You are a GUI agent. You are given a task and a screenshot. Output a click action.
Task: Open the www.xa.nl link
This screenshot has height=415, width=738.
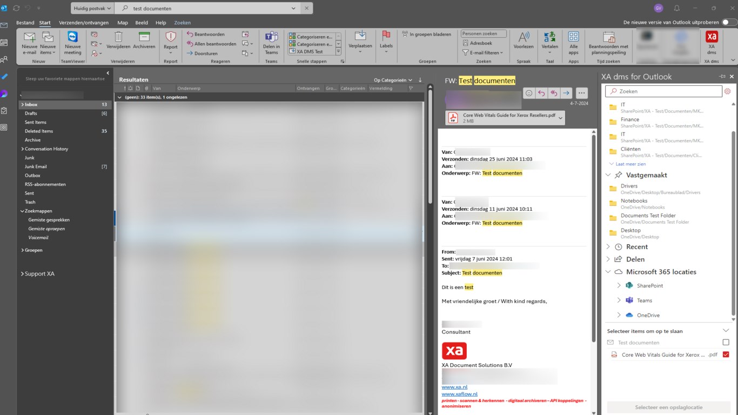point(454,387)
